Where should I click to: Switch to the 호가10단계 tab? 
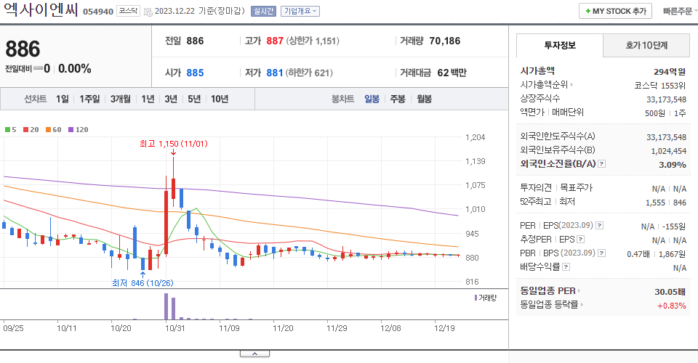(646, 45)
